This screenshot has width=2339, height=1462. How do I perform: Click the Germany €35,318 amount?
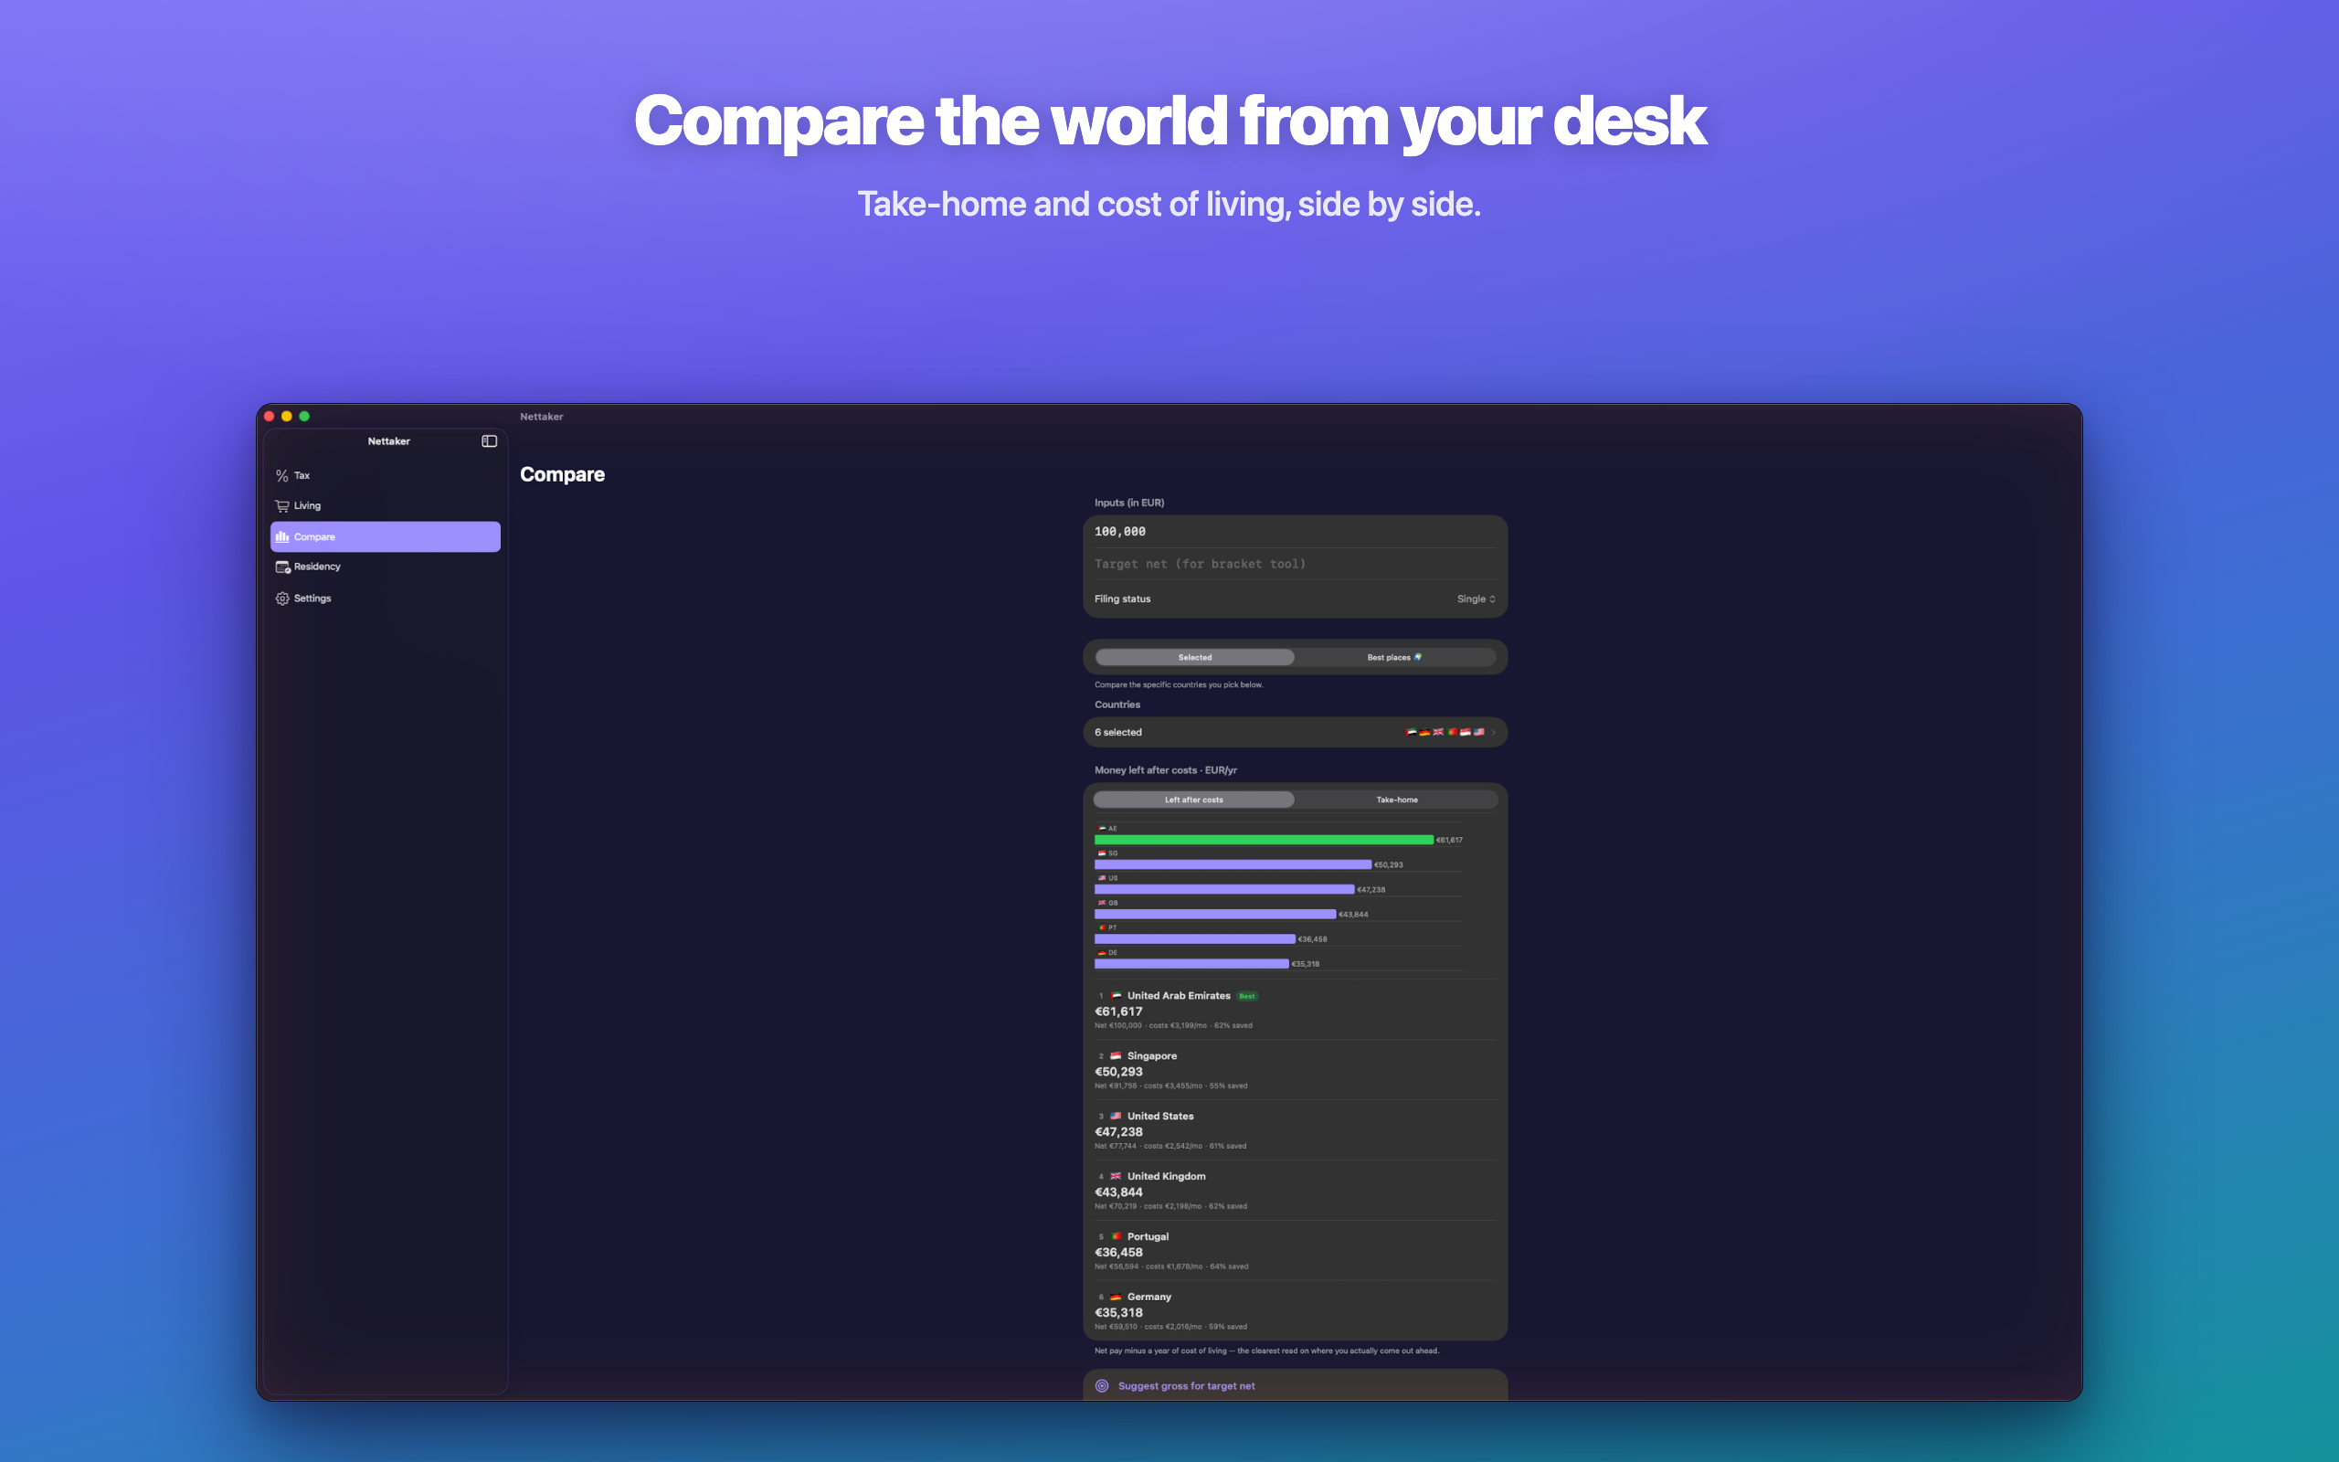tap(1118, 1312)
